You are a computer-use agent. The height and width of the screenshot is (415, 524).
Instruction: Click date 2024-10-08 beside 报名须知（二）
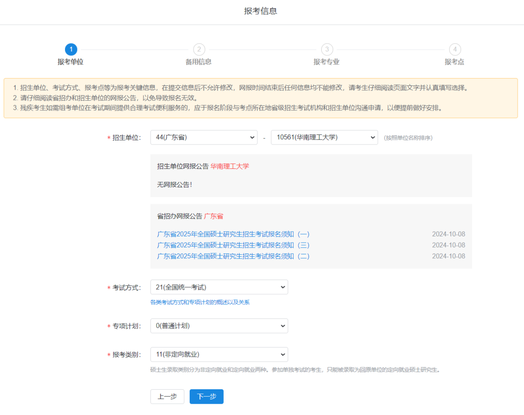[x=448, y=256]
